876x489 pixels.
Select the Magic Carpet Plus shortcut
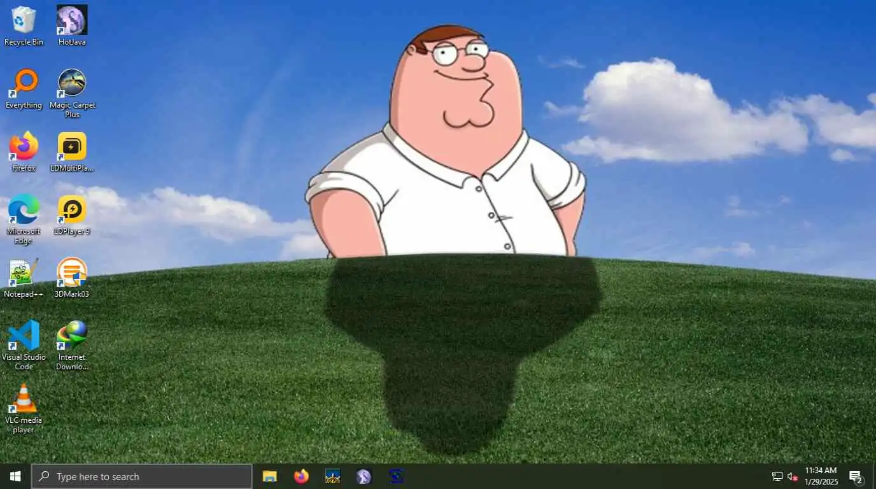coord(72,93)
